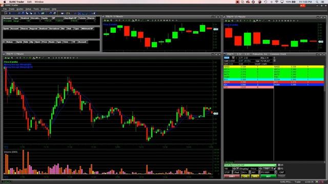Select the green BATS bid row

(x=249, y=75)
